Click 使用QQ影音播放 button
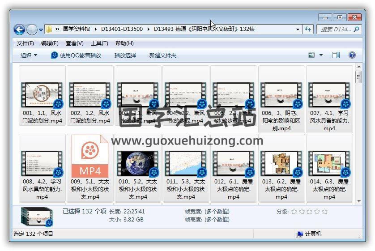Image resolution: width=375 pixels, height=251 pixels. coord(76,55)
